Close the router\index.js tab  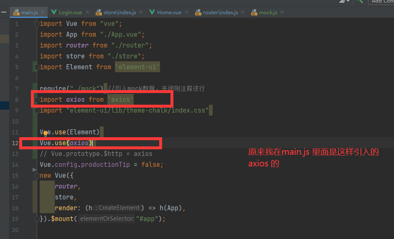(x=243, y=12)
